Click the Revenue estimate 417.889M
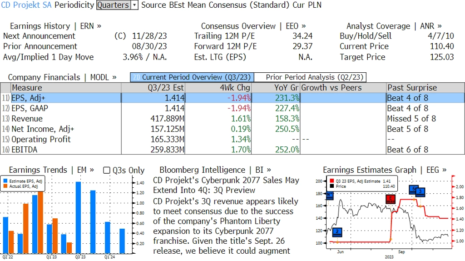 tap(167, 119)
